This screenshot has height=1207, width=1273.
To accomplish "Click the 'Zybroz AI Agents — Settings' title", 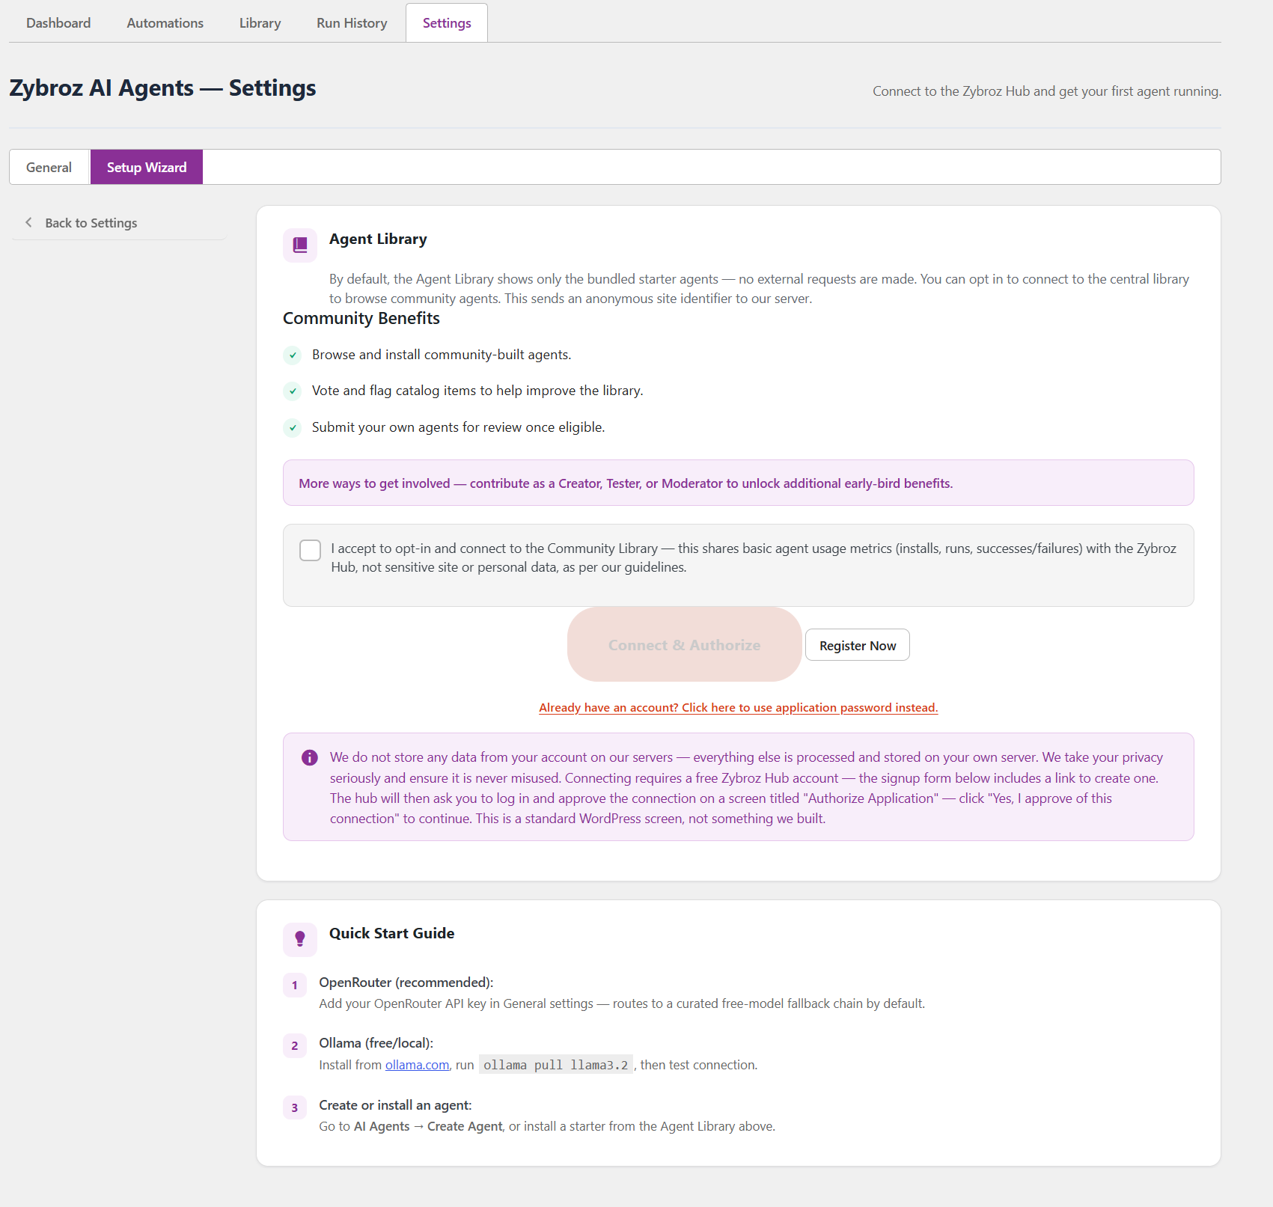I will [162, 88].
